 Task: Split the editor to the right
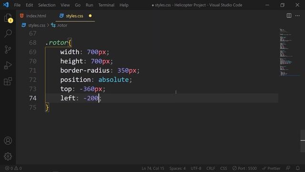(x=289, y=16)
